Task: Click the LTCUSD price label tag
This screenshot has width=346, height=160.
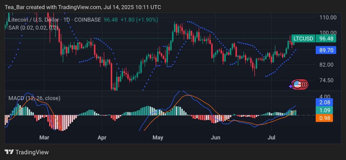Action: point(303,39)
